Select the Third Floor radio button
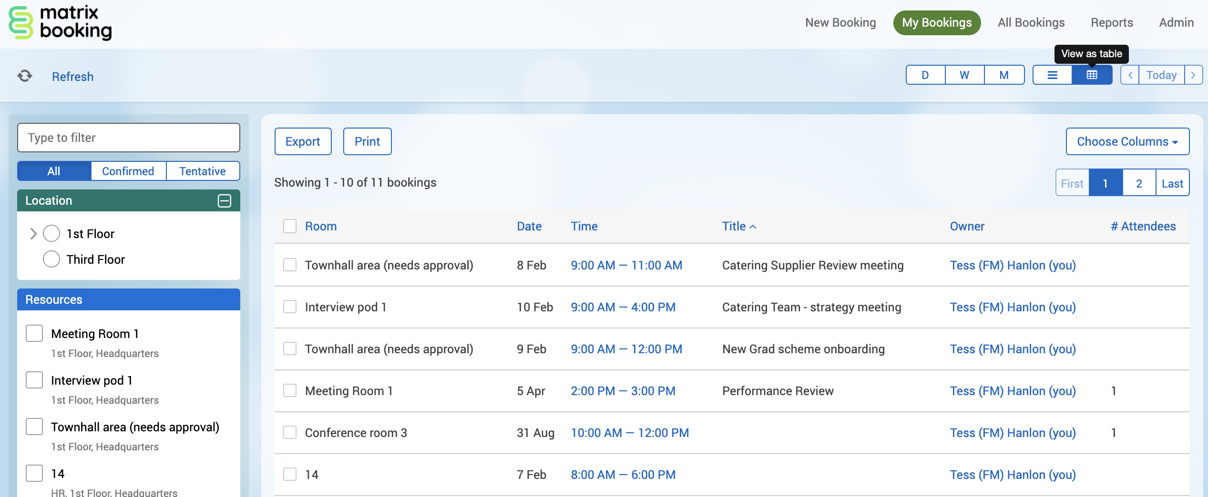The height and width of the screenshot is (497, 1208). point(51,259)
